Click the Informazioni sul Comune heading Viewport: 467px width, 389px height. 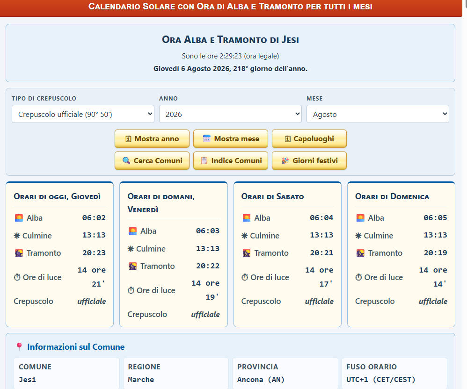pyautogui.click(x=76, y=347)
